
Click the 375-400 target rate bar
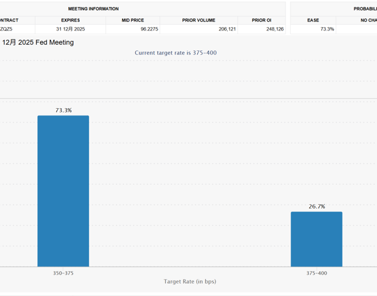tap(316, 239)
